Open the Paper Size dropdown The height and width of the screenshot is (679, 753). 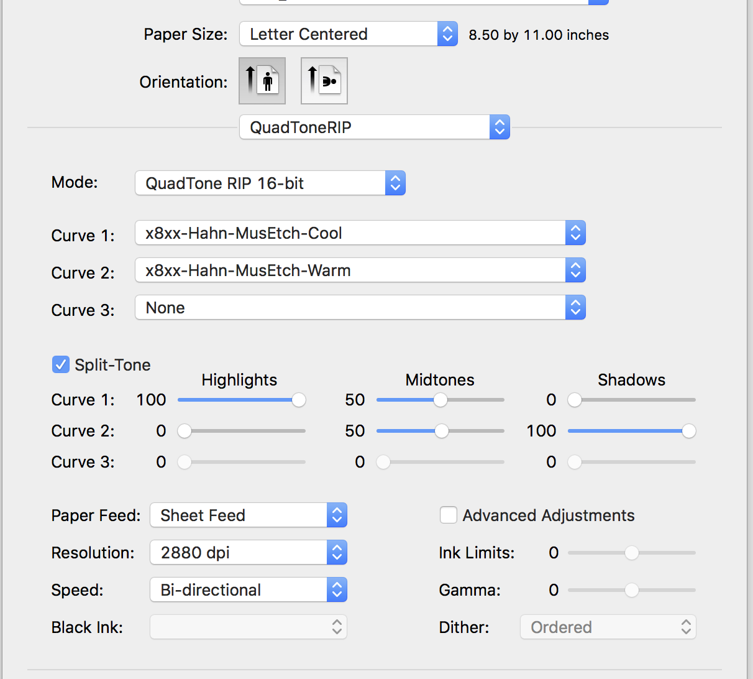348,34
